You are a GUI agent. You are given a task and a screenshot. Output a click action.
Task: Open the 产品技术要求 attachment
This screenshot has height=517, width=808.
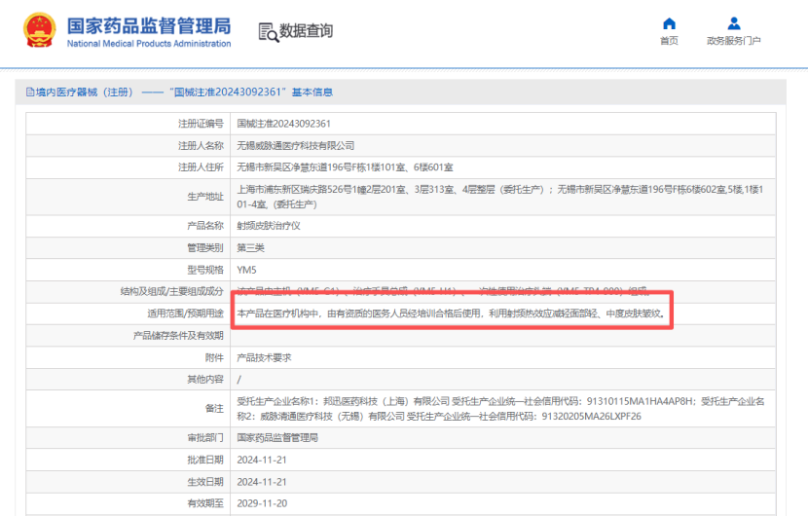(x=264, y=357)
